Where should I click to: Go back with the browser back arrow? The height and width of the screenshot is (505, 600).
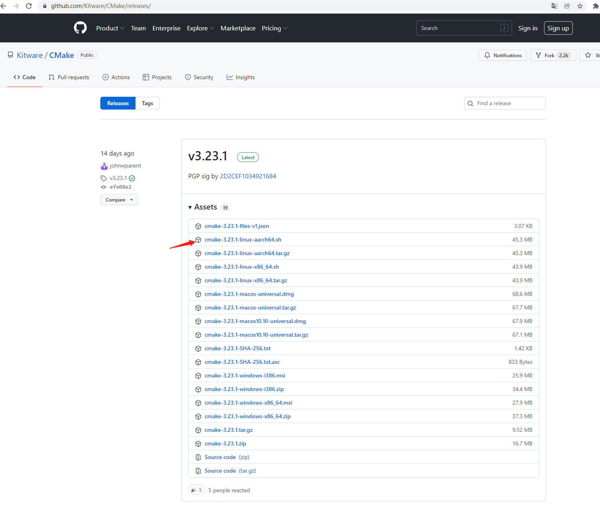(3, 6)
